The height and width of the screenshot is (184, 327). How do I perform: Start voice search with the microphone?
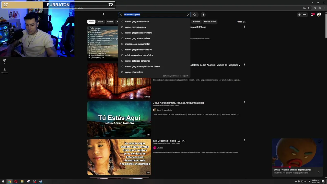[x=203, y=15]
